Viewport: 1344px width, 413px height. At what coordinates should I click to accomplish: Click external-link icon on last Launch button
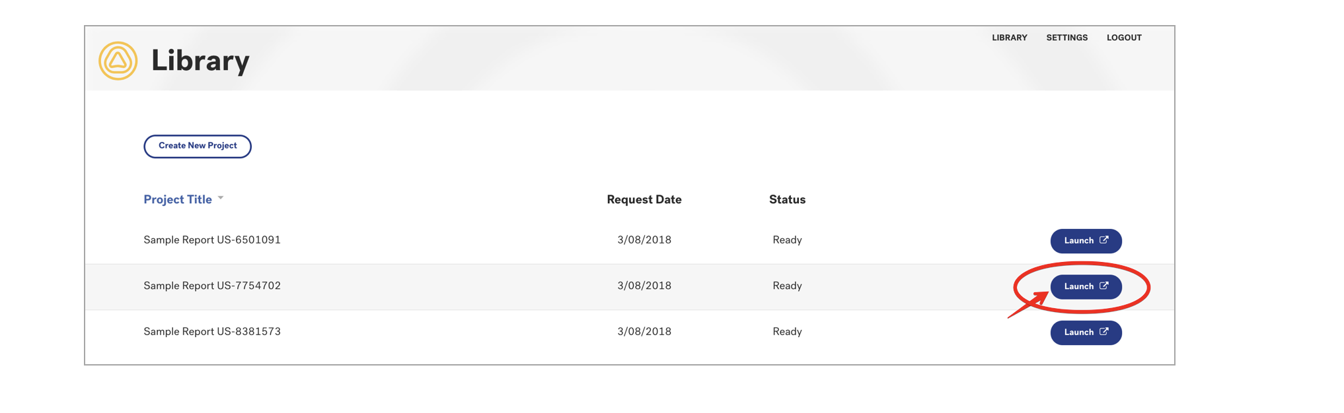tap(1104, 332)
